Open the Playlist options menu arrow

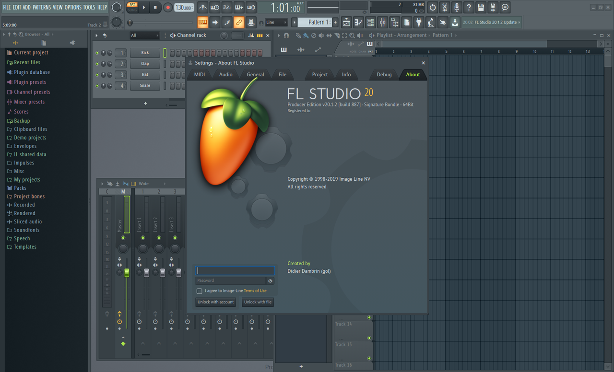click(279, 35)
